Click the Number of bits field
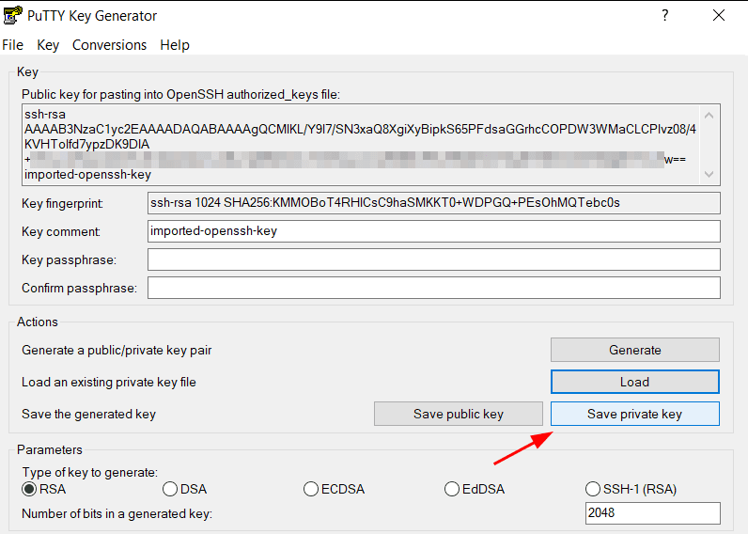Screen dimensions: 748x534 tap(652, 513)
